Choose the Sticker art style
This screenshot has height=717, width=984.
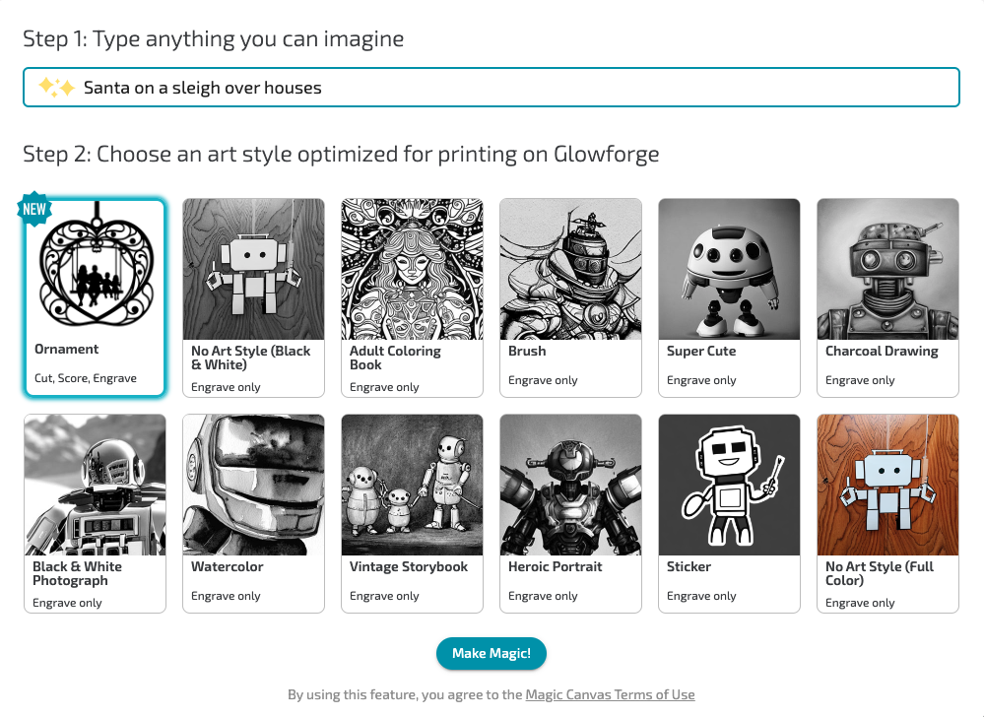point(729,485)
